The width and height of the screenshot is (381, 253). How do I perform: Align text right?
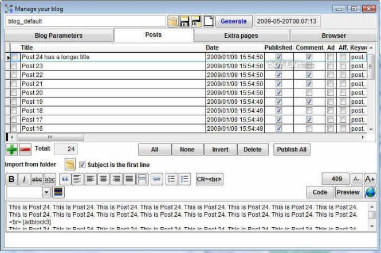(116, 180)
